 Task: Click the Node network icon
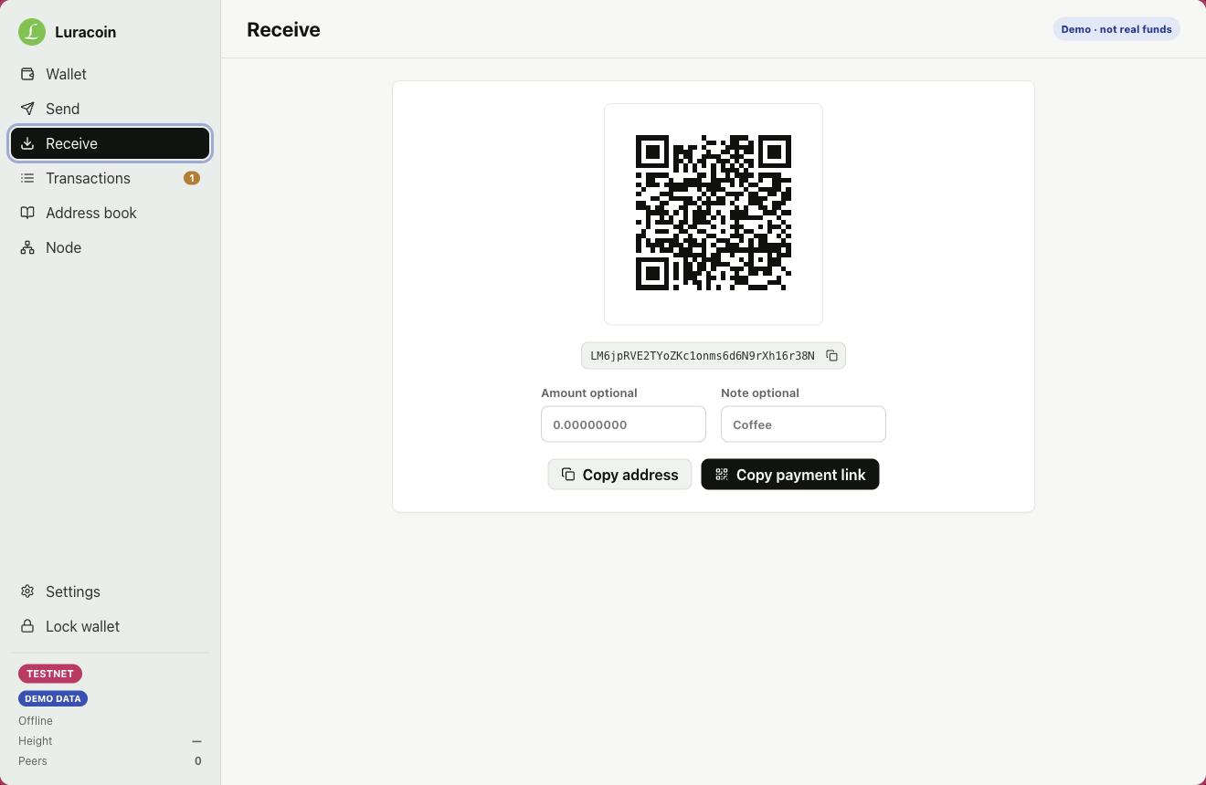(x=27, y=247)
